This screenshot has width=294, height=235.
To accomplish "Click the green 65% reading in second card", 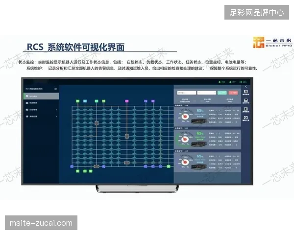I will coord(200,134).
